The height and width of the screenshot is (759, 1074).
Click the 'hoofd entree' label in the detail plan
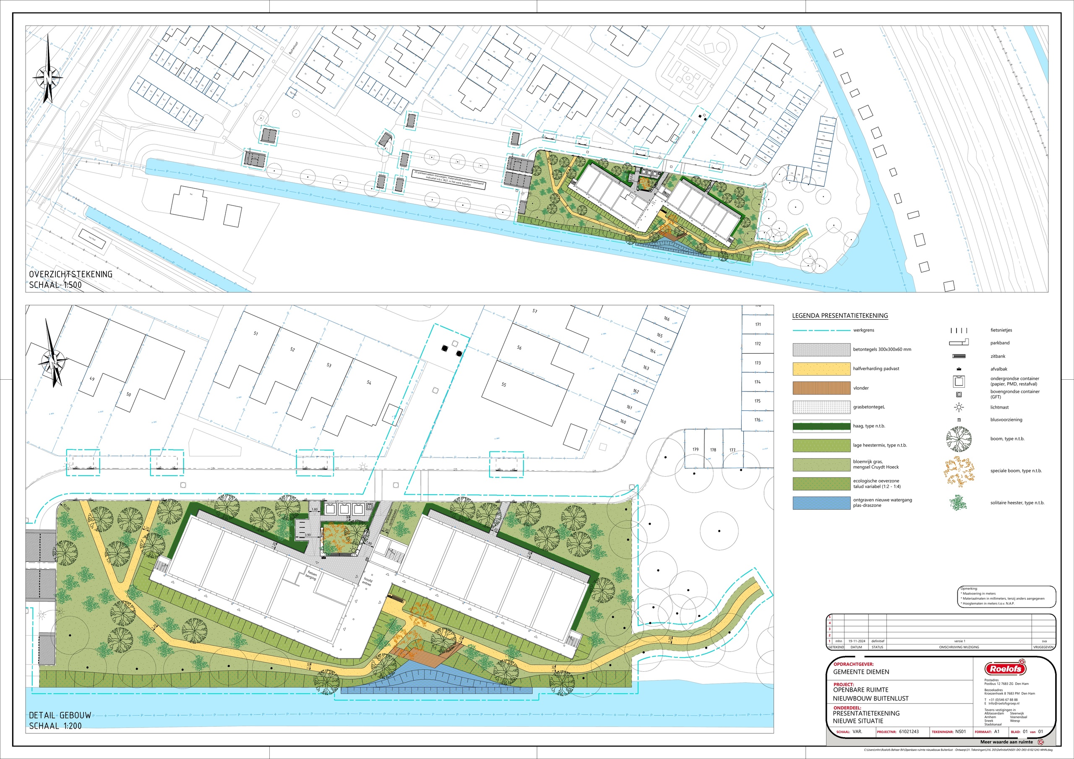pos(368,582)
